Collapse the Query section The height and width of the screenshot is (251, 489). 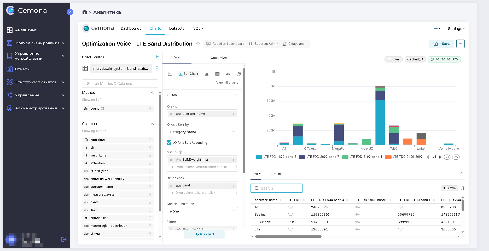(236, 95)
